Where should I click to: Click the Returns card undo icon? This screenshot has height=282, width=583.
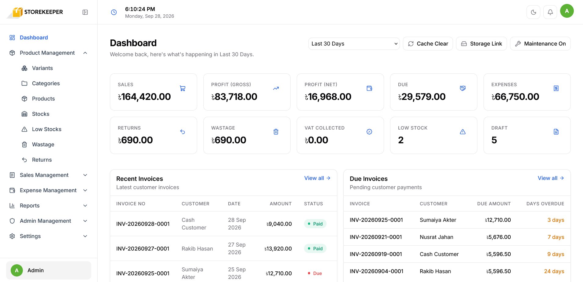[x=183, y=132]
